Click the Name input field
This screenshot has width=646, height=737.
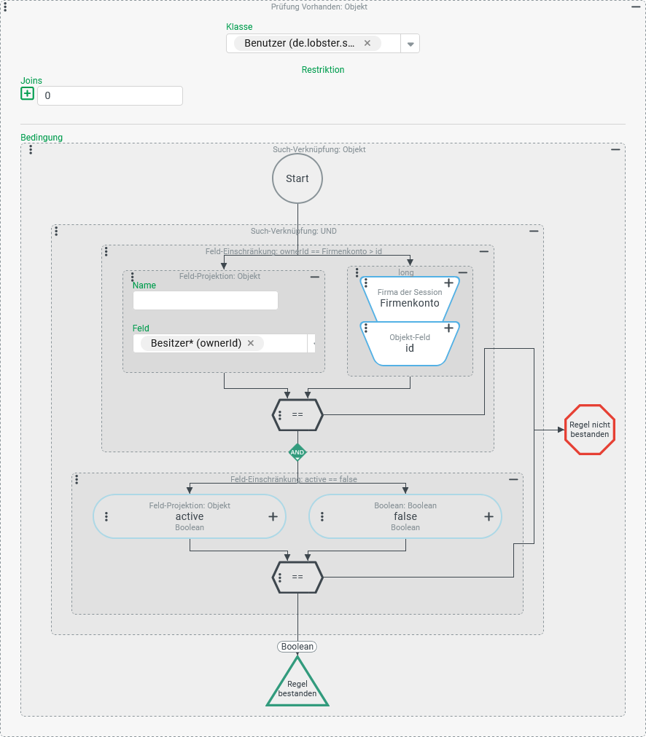point(206,301)
